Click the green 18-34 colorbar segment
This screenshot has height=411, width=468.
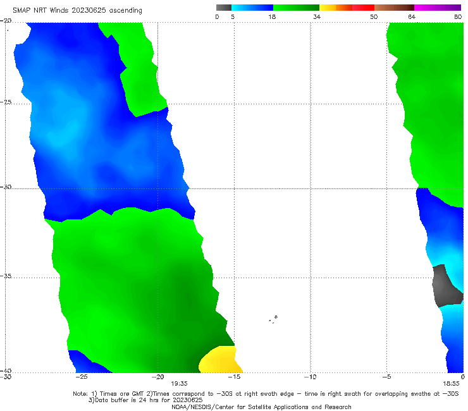pyautogui.click(x=296, y=8)
